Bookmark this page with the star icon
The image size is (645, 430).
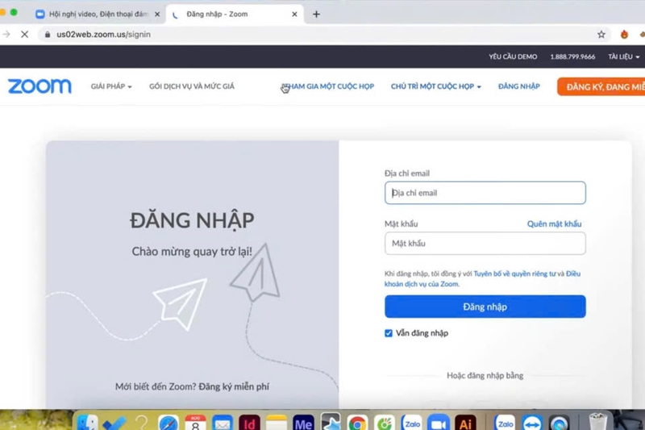point(601,35)
